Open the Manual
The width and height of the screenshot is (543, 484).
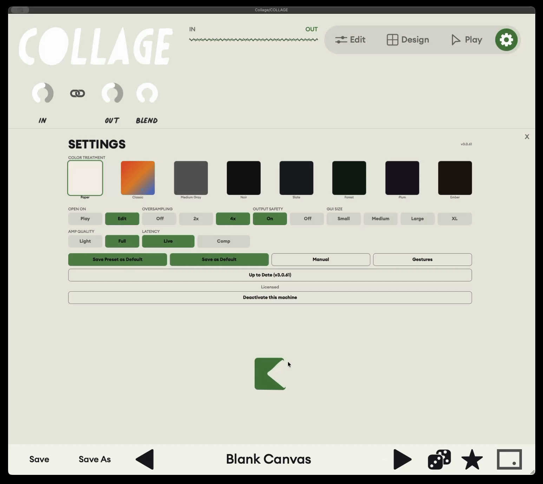click(x=321, y=260)
